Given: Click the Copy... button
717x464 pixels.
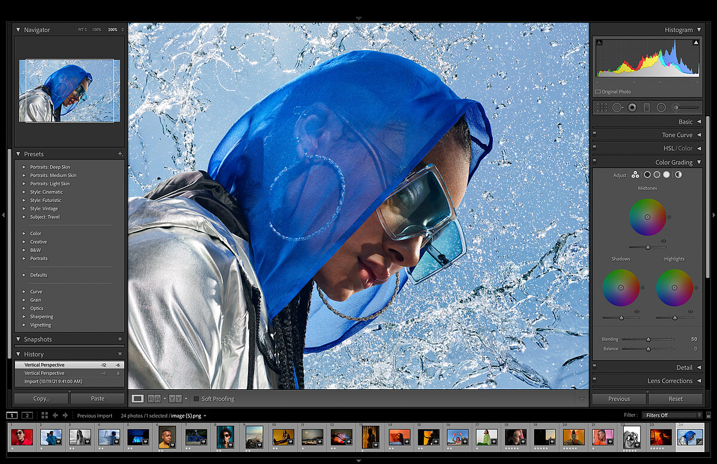Looking at the screenshot, I should point(41,398).
